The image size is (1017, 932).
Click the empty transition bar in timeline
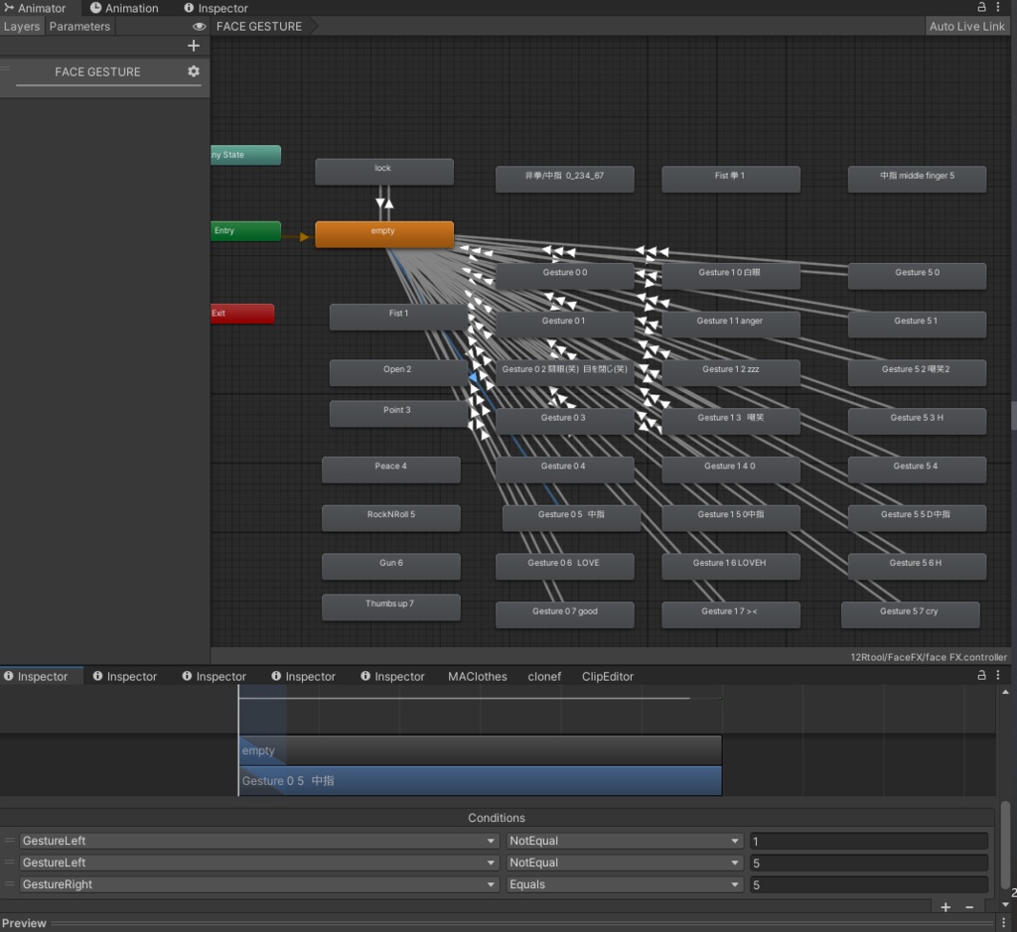point(480,750)
